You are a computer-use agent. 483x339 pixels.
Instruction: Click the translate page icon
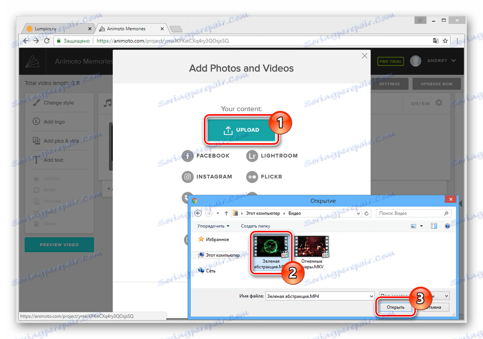[x=435, y=41]
